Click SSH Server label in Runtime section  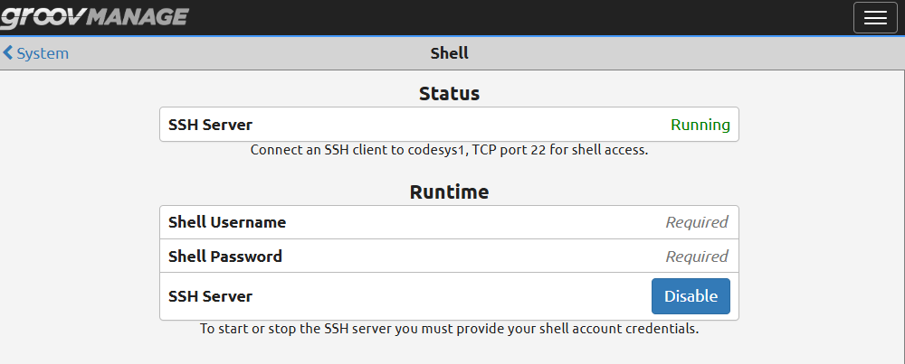click(x=210, y=296)
